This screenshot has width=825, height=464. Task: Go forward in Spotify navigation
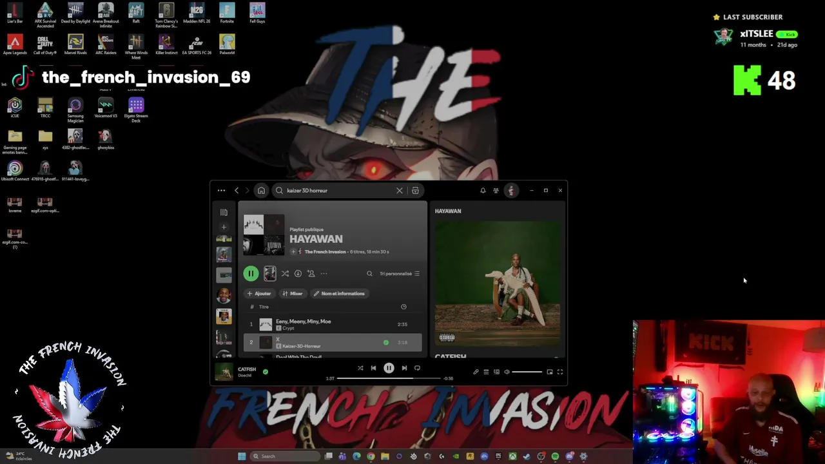tap(247, 191)
